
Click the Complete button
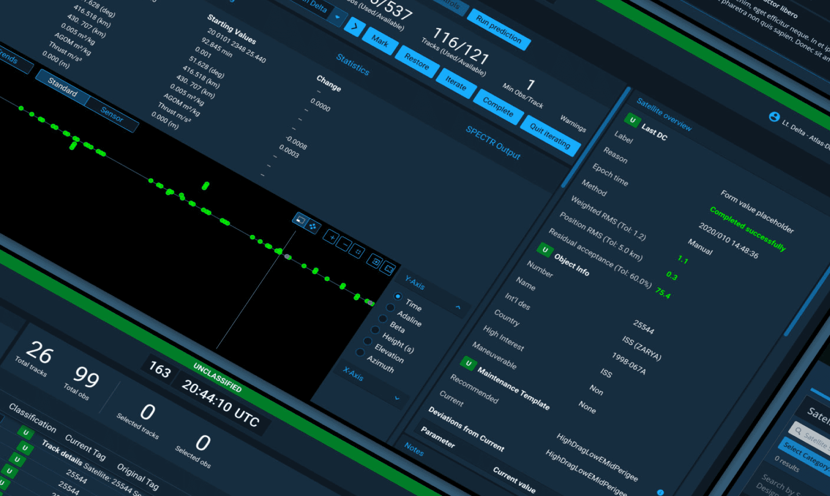[x=498, y=107]
